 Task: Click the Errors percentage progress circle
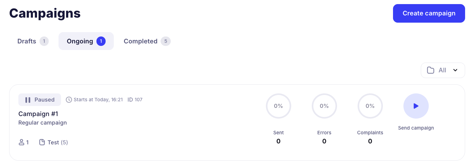pyautogui.click(x=324, y=106)
